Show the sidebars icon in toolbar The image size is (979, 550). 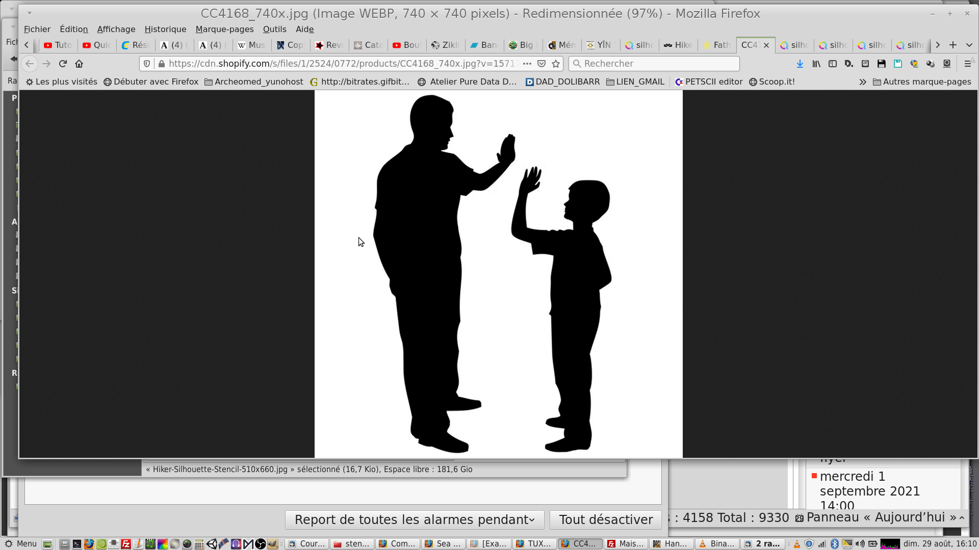(833, 64)
